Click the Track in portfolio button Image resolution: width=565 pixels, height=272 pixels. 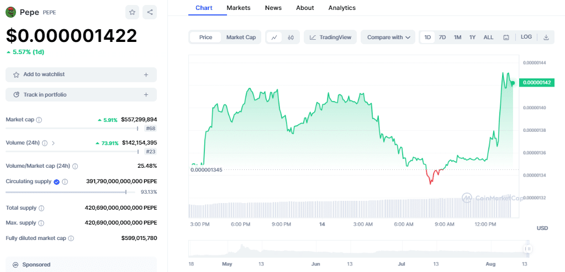coord(81,95)
